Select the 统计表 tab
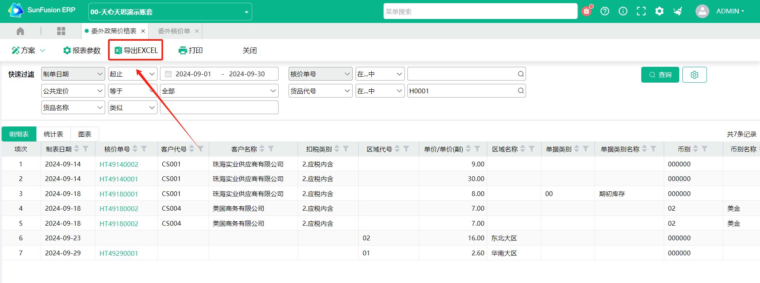 point(53,134)
